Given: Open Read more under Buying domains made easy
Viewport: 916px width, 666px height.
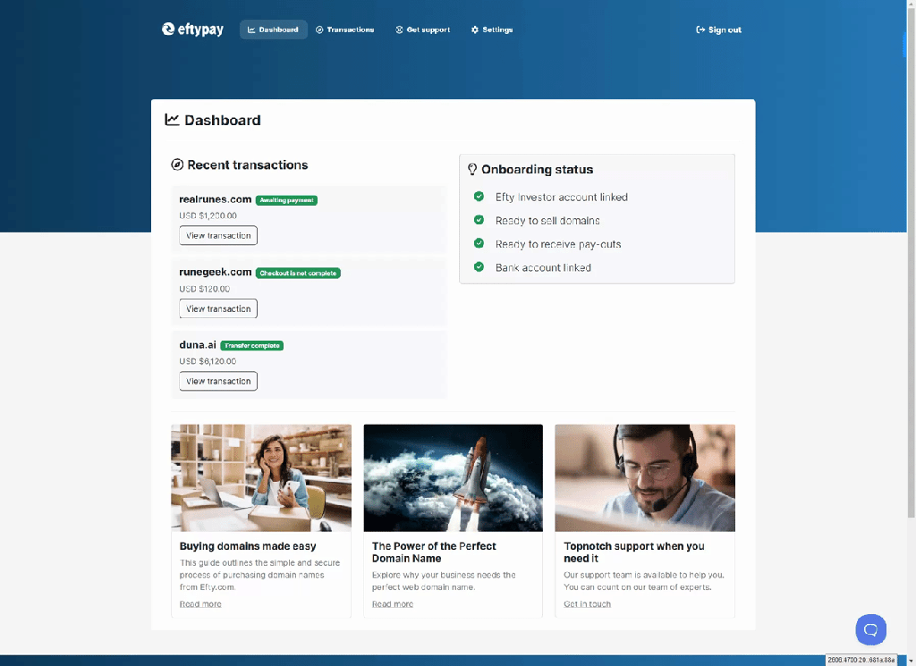Looking at the screenshot, I should coord(200,604).
